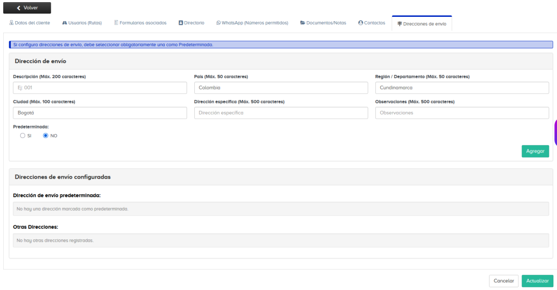Click the blue predeterminada notice banner
This screenshot has width=557, height=290.
[x=281, y=45]
